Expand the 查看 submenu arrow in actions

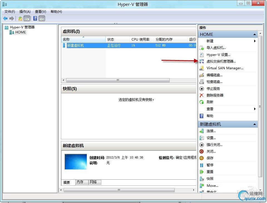pos(255,109)
